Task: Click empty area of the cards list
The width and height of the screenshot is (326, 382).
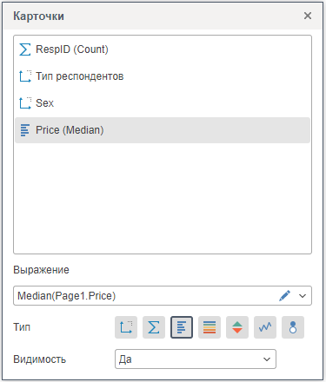Action: [163, 198]
